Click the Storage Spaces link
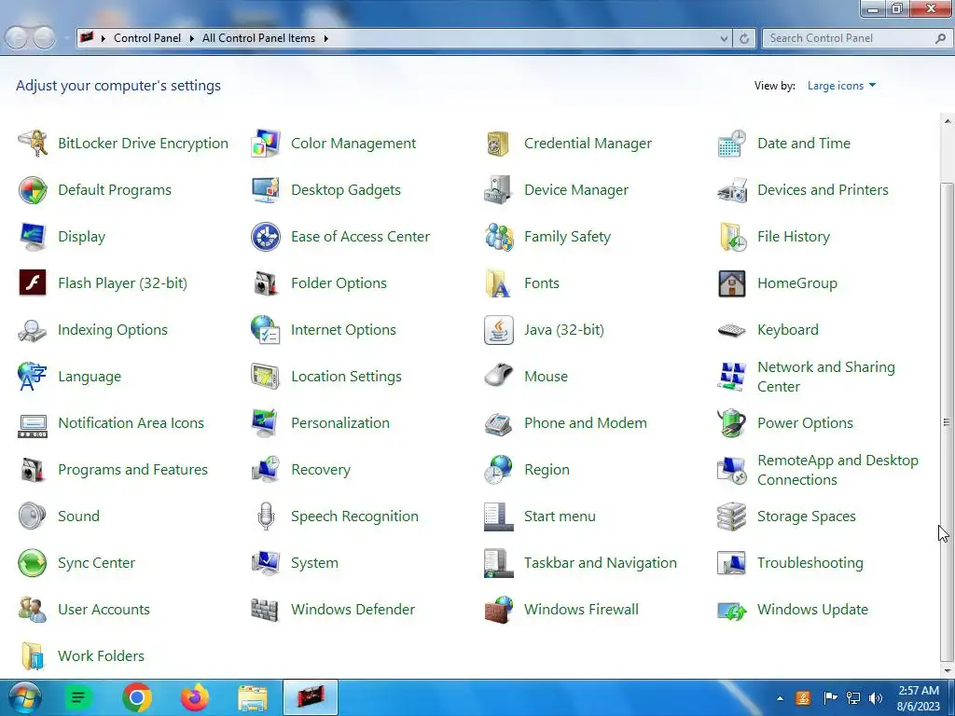This screenshot has width=955, height=716. click(x=806, y=516)
